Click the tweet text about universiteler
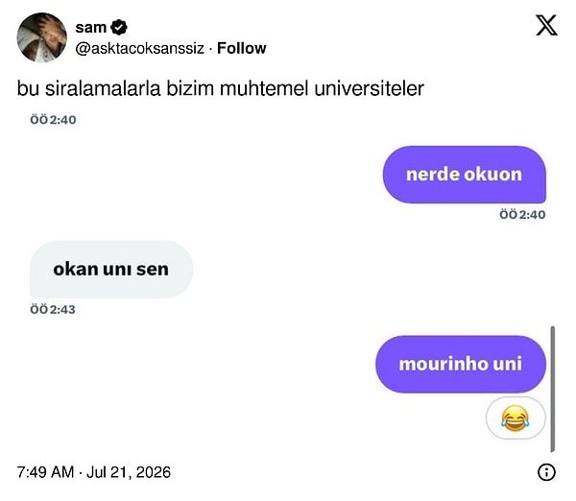The height and width of the screenshot is (501, 576). tap(221, 88)
